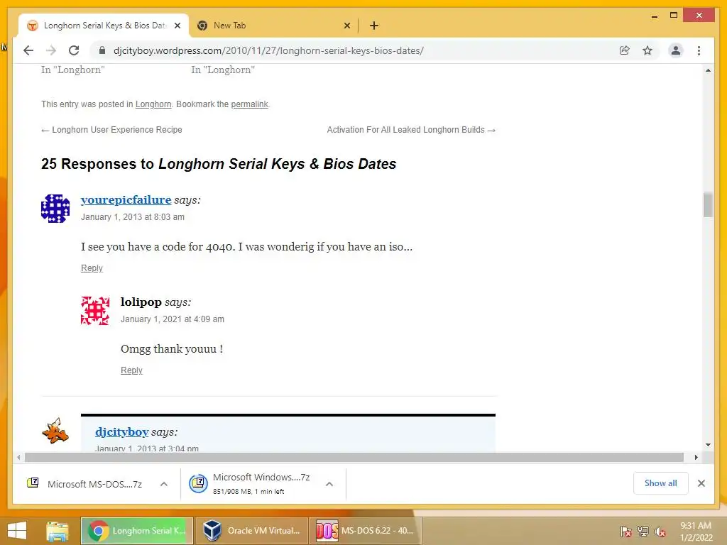
Task: Click Show all downloads
Action: tap(661, 483)
